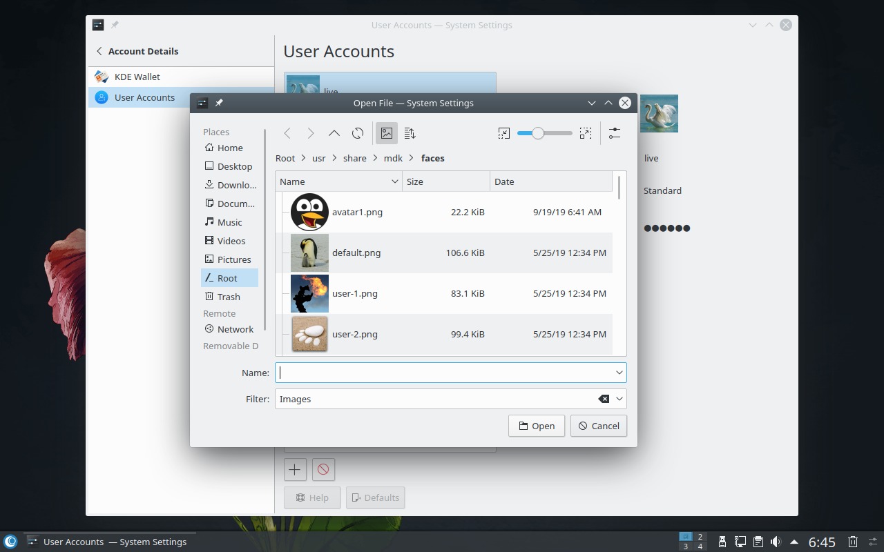The width and height of the screenshot is (884, 552).
Task: Cancel the Open File dialog
Action: tap(598, 426)
